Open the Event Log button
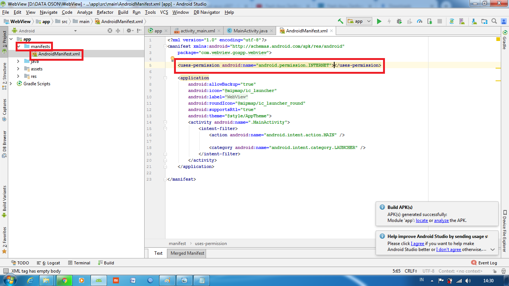Screen dimensions: 509x286 pos(484,263)
